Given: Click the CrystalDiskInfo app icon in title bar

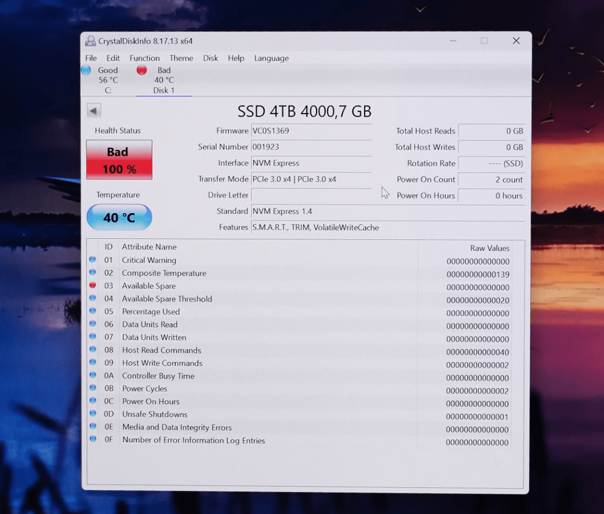Looking at the screenshot, I should pos(90,41).
